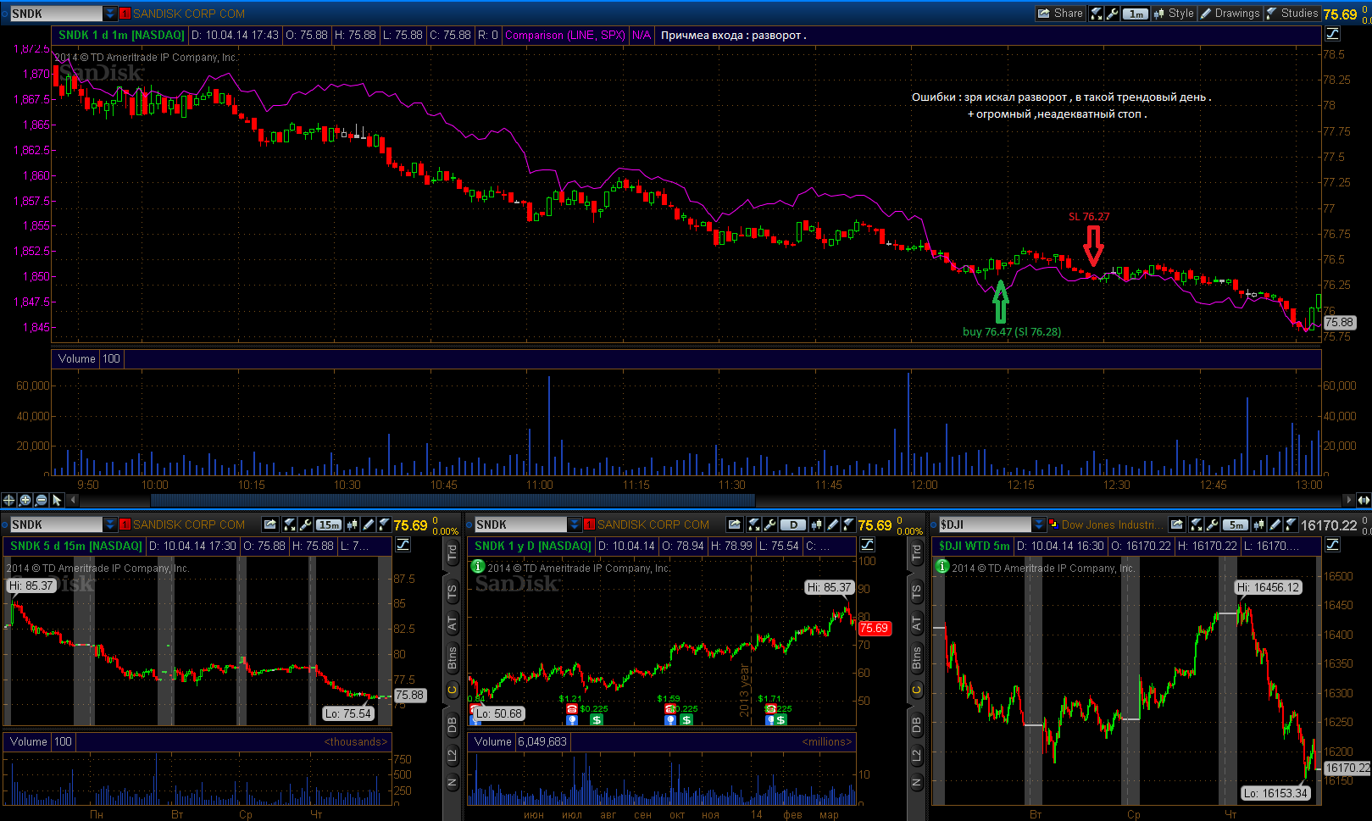Image resolution: width=1372 pixels, height=821 pixels.
Task: Click the top SNDK symbol input field
Action: pos(56,14)
